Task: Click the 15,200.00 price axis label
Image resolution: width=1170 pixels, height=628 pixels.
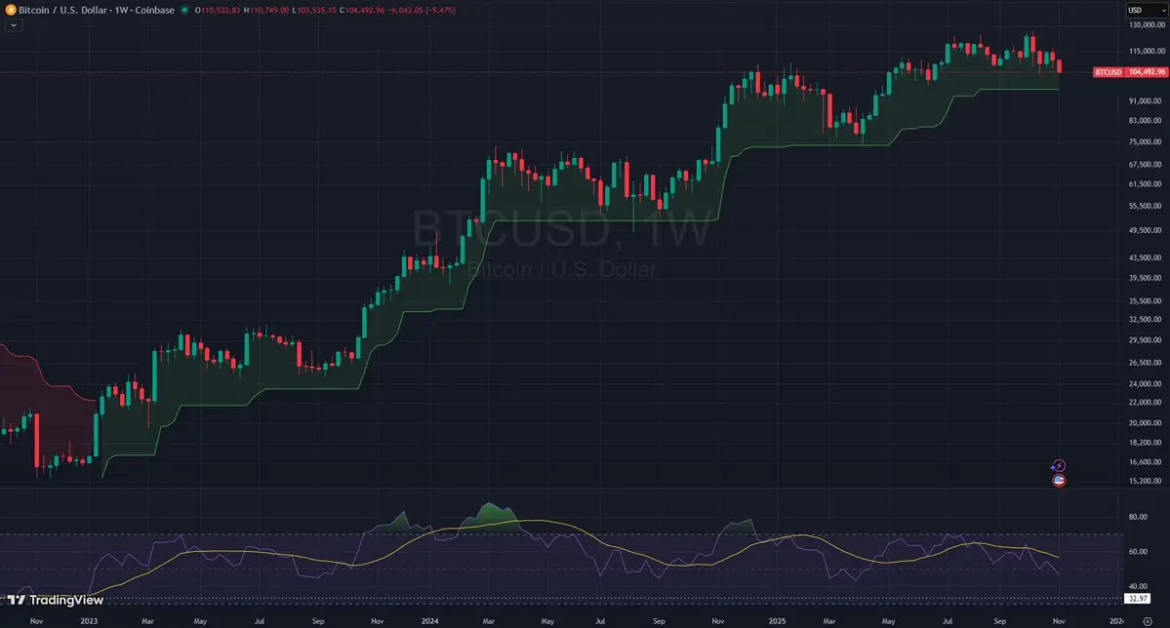Action: (x=1147, y=481)
